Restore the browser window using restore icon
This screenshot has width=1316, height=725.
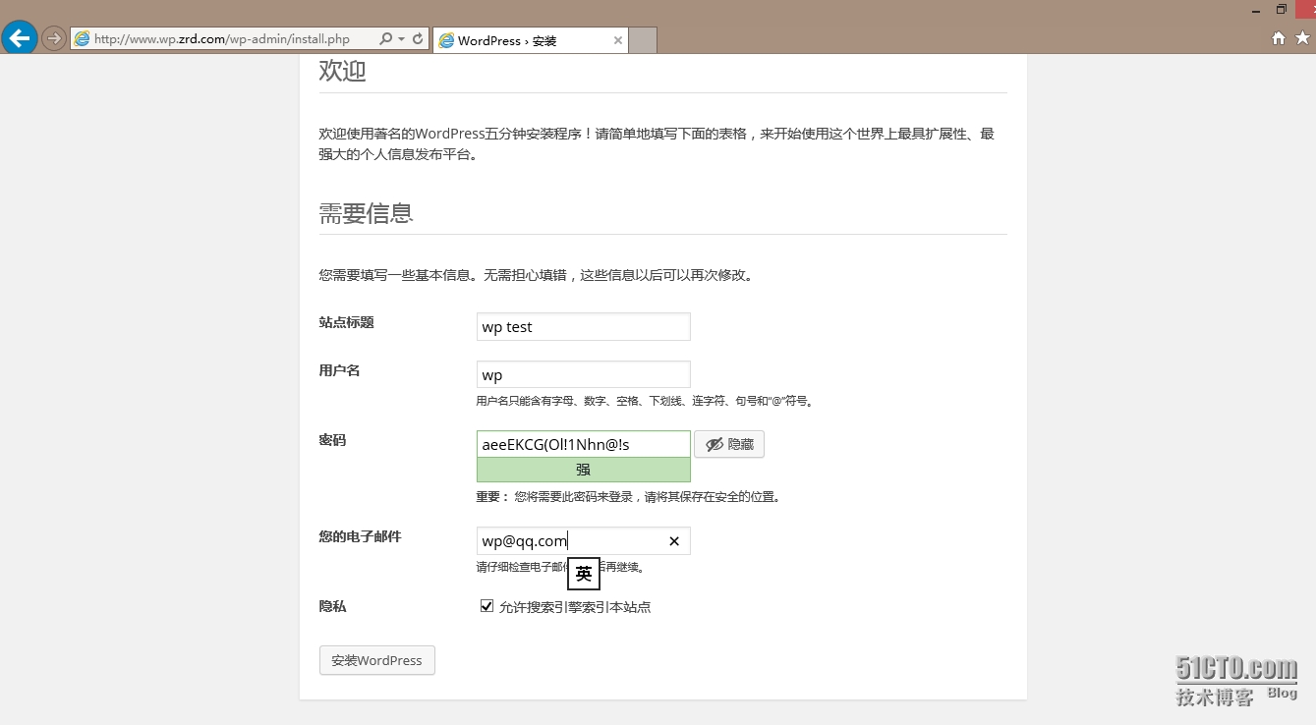1282,9
